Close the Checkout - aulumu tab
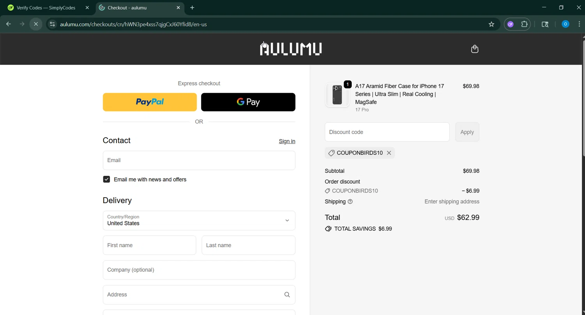Screen dimensions: 585x315 178,7
